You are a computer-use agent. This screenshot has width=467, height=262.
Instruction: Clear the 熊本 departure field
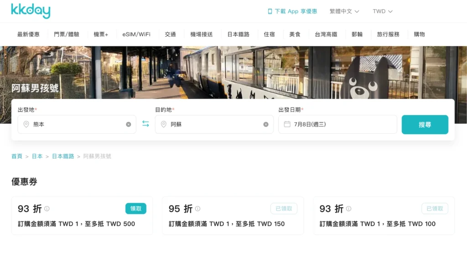(128, 125)
